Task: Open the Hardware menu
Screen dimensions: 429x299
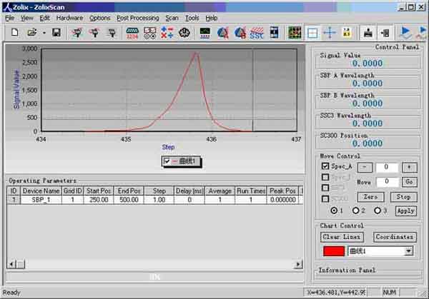Action: pos(69,17)
